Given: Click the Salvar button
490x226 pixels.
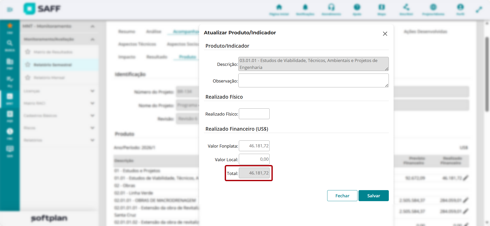Looking at the screenshot, I should click(x=374, y=196).
